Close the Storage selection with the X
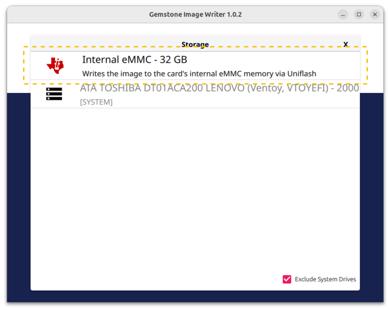This screenshot has width=390, height=310. pos(346,44)
